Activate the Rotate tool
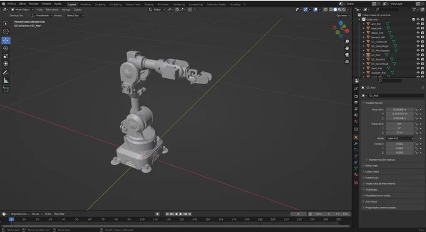The image size is (426, 232). coord(6,48)
